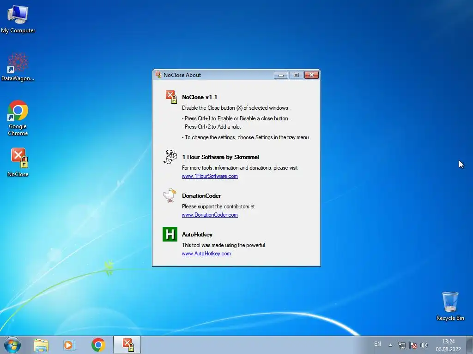Click 'Disable the Close button (X)' description
473x354 pixels.
pos(236,108)
